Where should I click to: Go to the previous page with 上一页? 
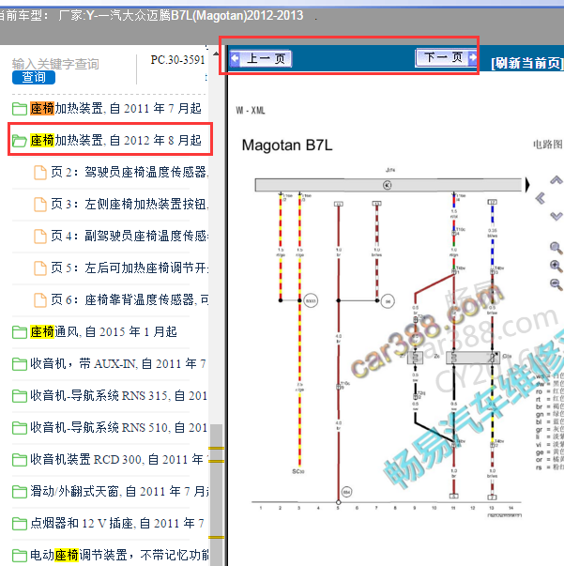261,58
